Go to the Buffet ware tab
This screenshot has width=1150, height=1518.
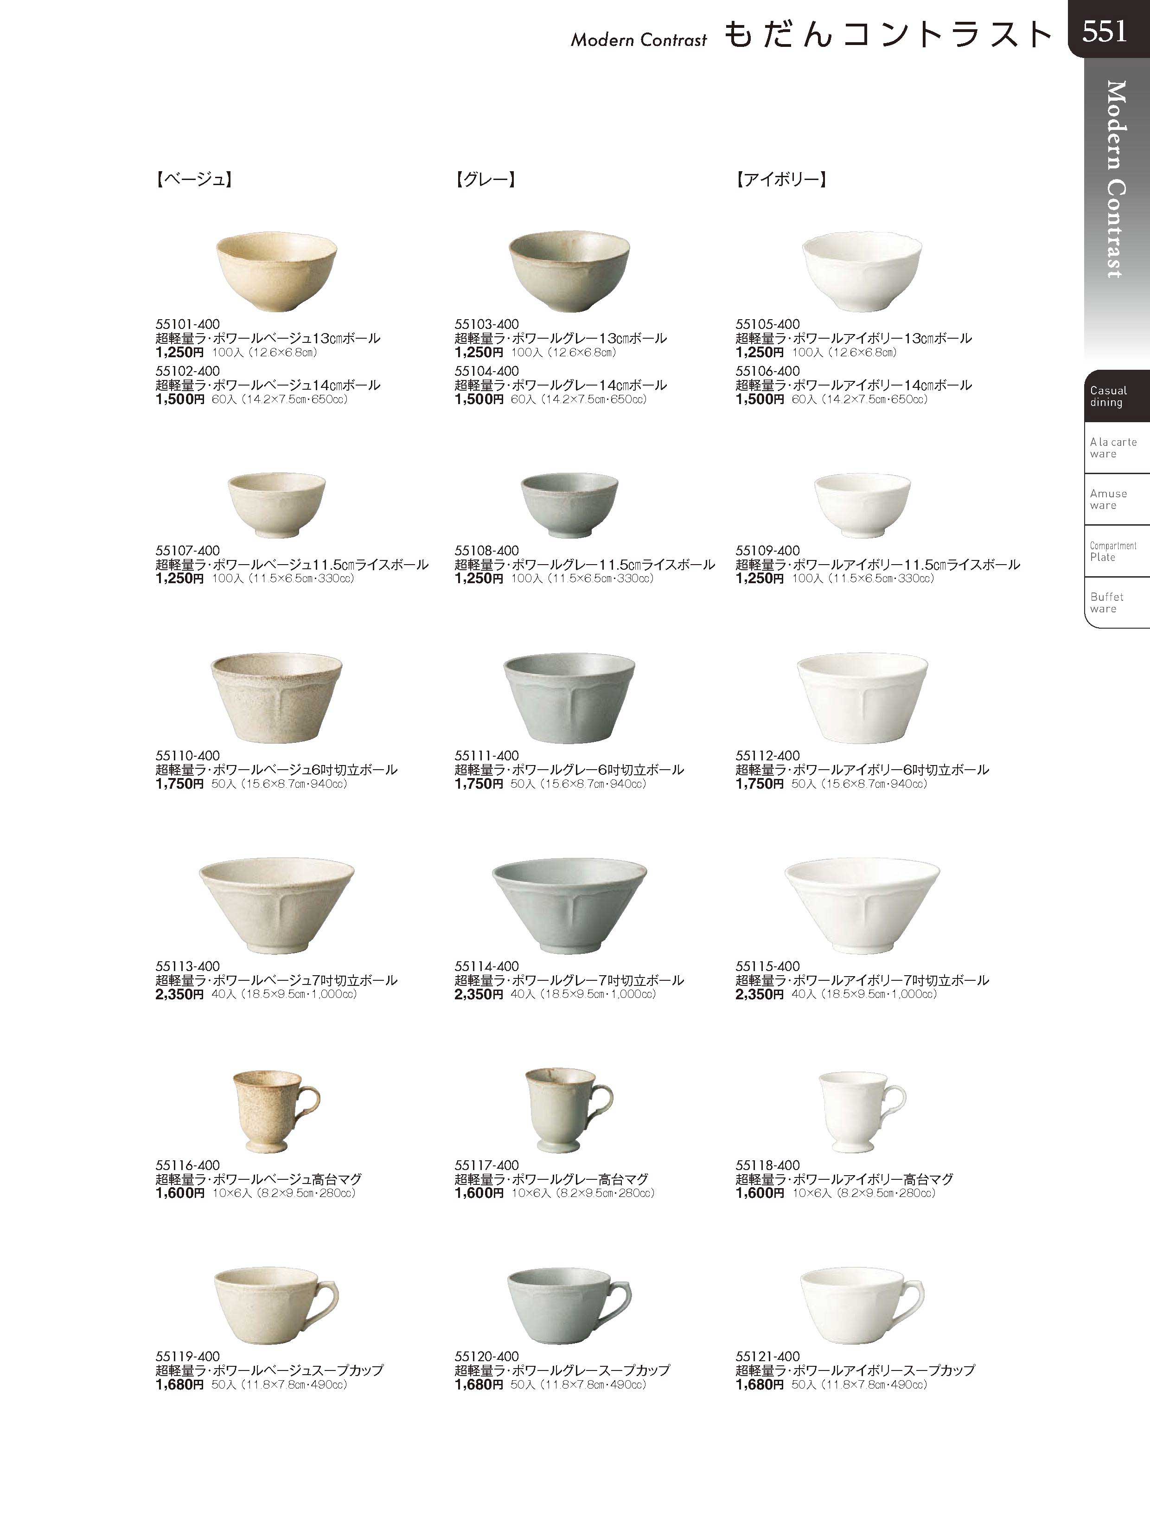tap(1117, 603)
